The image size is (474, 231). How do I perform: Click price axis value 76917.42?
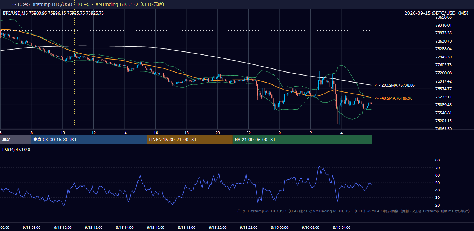(443, 81)
